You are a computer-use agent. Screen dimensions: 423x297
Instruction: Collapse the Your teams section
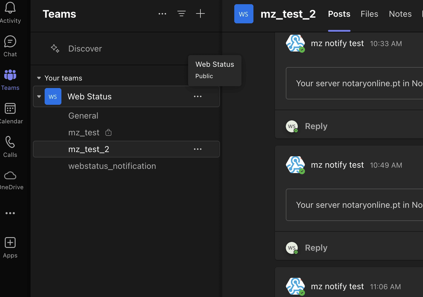point(39,78)
